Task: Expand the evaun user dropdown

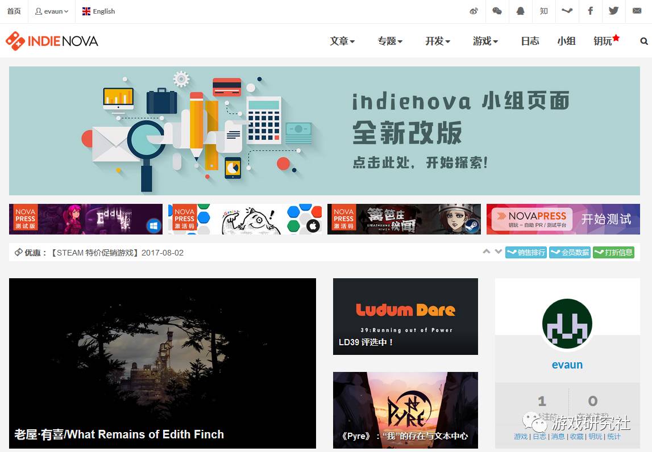Action: click(52, 11)
